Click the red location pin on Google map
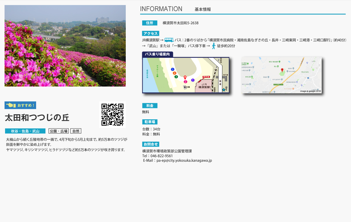Image resolution: width=351 pixels, height=222 pixels. (x=282, y=70)
